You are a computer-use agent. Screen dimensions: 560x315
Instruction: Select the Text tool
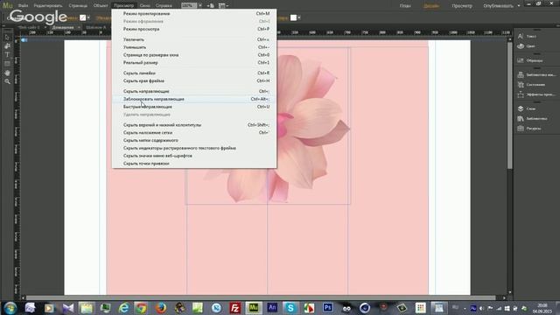point(7,54)
